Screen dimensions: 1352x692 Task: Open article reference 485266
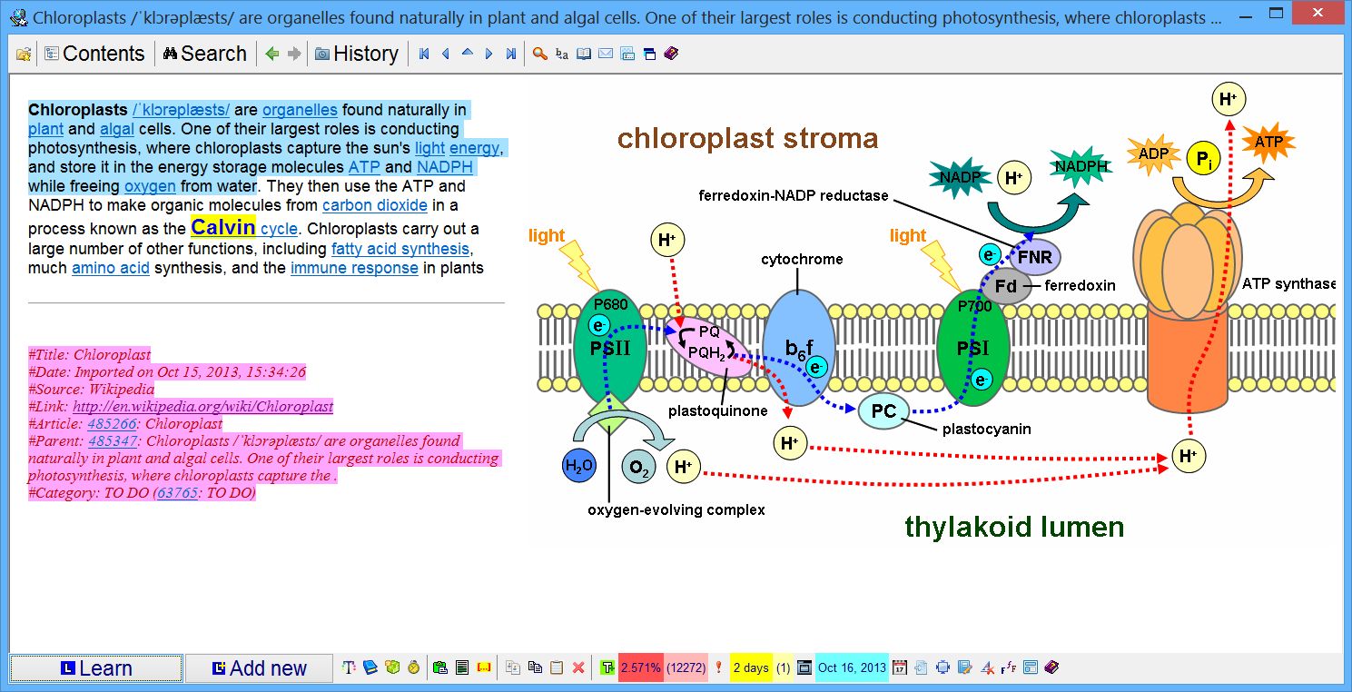112,424
